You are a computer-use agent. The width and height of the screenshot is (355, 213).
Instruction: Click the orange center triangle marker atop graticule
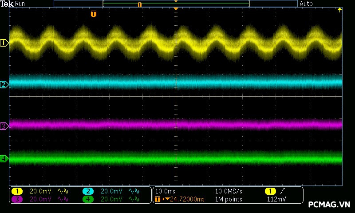click(x=176, y=9)
